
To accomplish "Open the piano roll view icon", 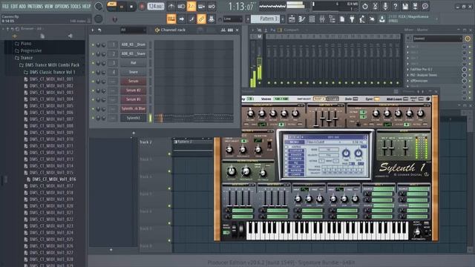I will pyautogui.click(x=302, y=19).
